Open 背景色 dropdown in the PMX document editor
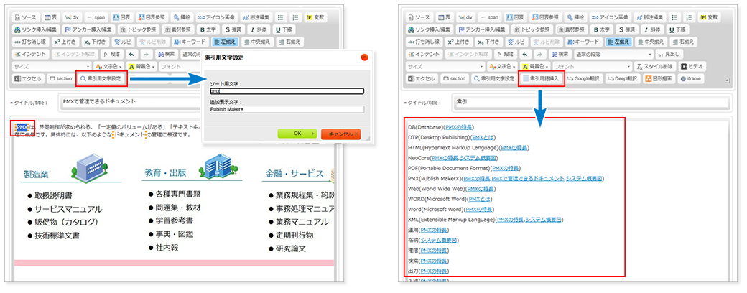 pyautogui.click(x=142, y=66)
